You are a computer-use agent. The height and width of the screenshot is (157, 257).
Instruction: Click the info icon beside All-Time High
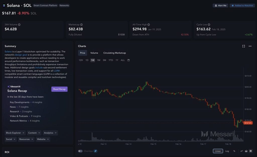[x=149, y=25]
